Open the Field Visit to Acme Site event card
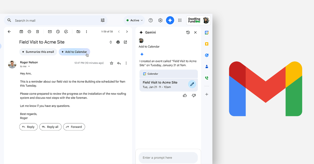Viewport: 314px width, 164px height. [169, 85]
